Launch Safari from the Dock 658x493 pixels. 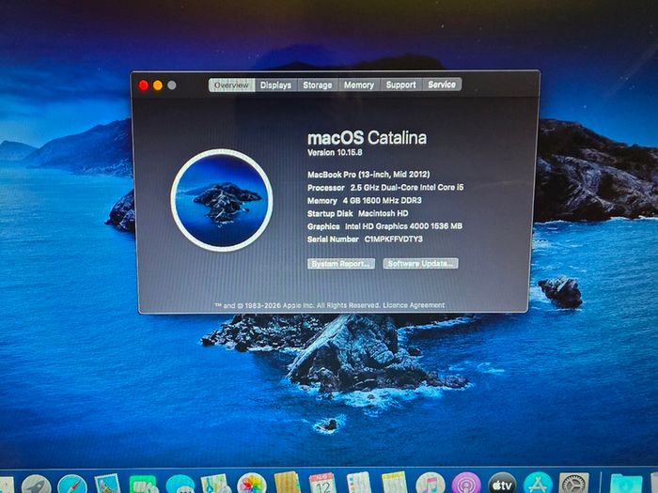[x=72, y=485]
